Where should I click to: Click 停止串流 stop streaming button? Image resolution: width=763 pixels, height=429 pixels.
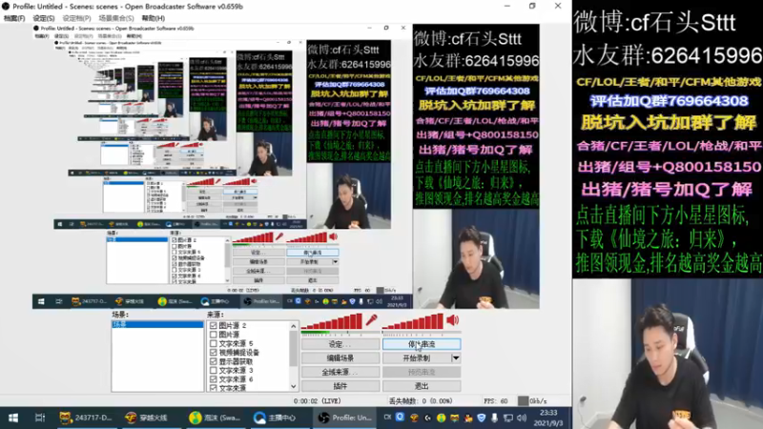point(422,344)
